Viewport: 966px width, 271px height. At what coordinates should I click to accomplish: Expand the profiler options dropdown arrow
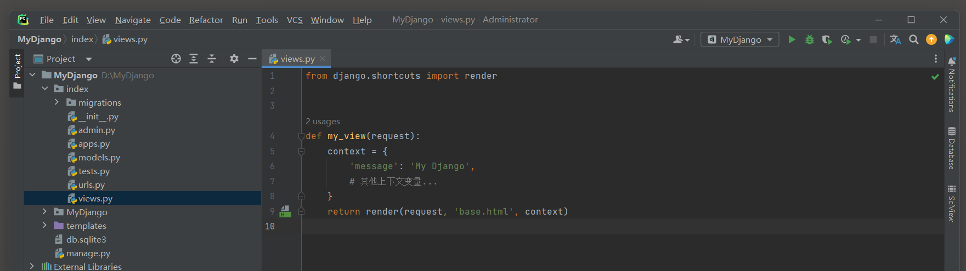tap(858, 40)
